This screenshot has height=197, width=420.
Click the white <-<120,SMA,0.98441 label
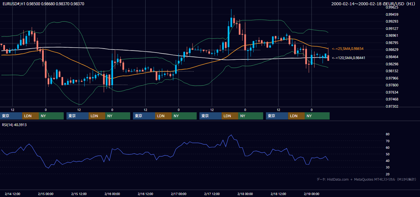pyautogui.click(x=349, y=58)
